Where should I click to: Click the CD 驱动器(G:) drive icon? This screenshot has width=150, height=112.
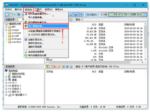10,95
